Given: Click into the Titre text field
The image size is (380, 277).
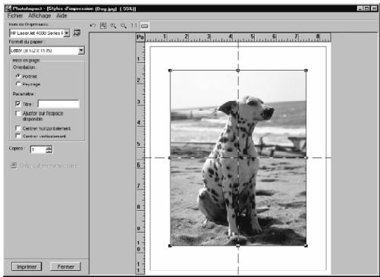Looking at the screenshot, I should (x=58, y=104).
